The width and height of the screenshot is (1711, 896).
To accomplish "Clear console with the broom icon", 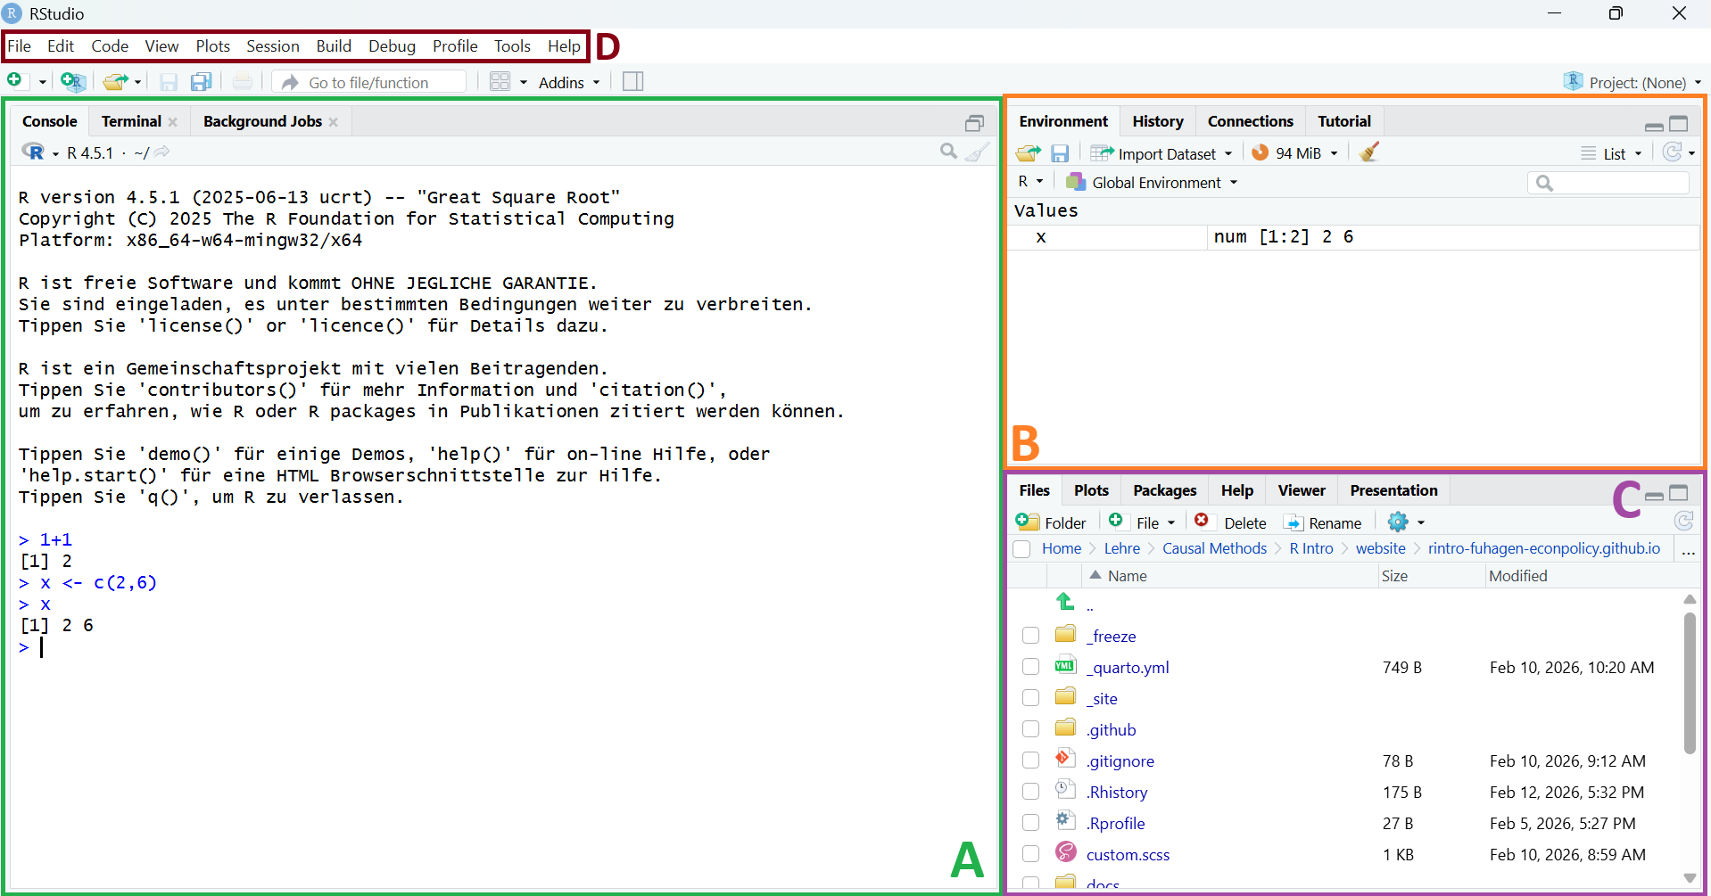I will tap(979, 152).
